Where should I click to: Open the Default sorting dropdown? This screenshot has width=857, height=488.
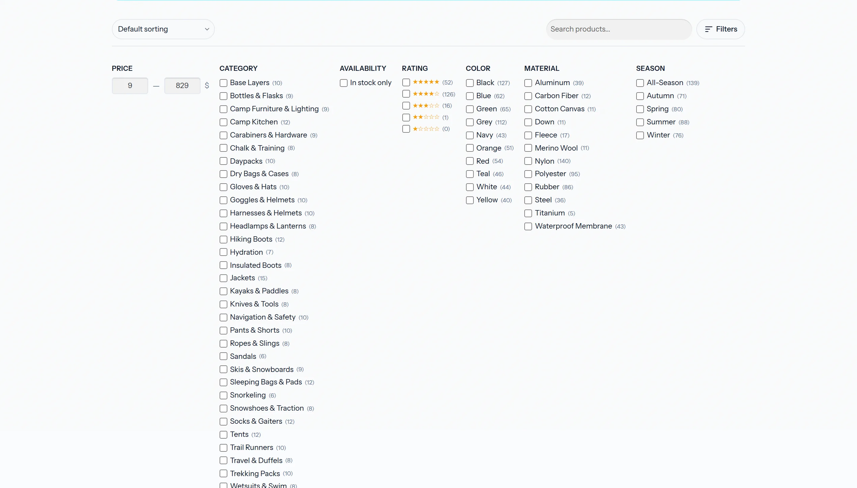coord(163,29)
